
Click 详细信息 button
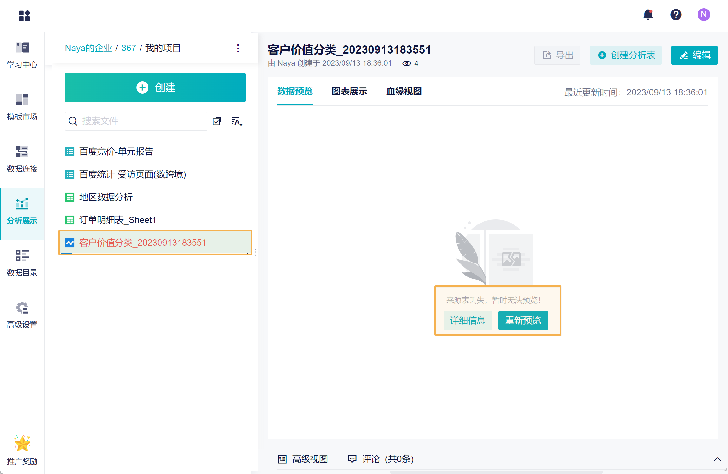(x=468, y=321)
